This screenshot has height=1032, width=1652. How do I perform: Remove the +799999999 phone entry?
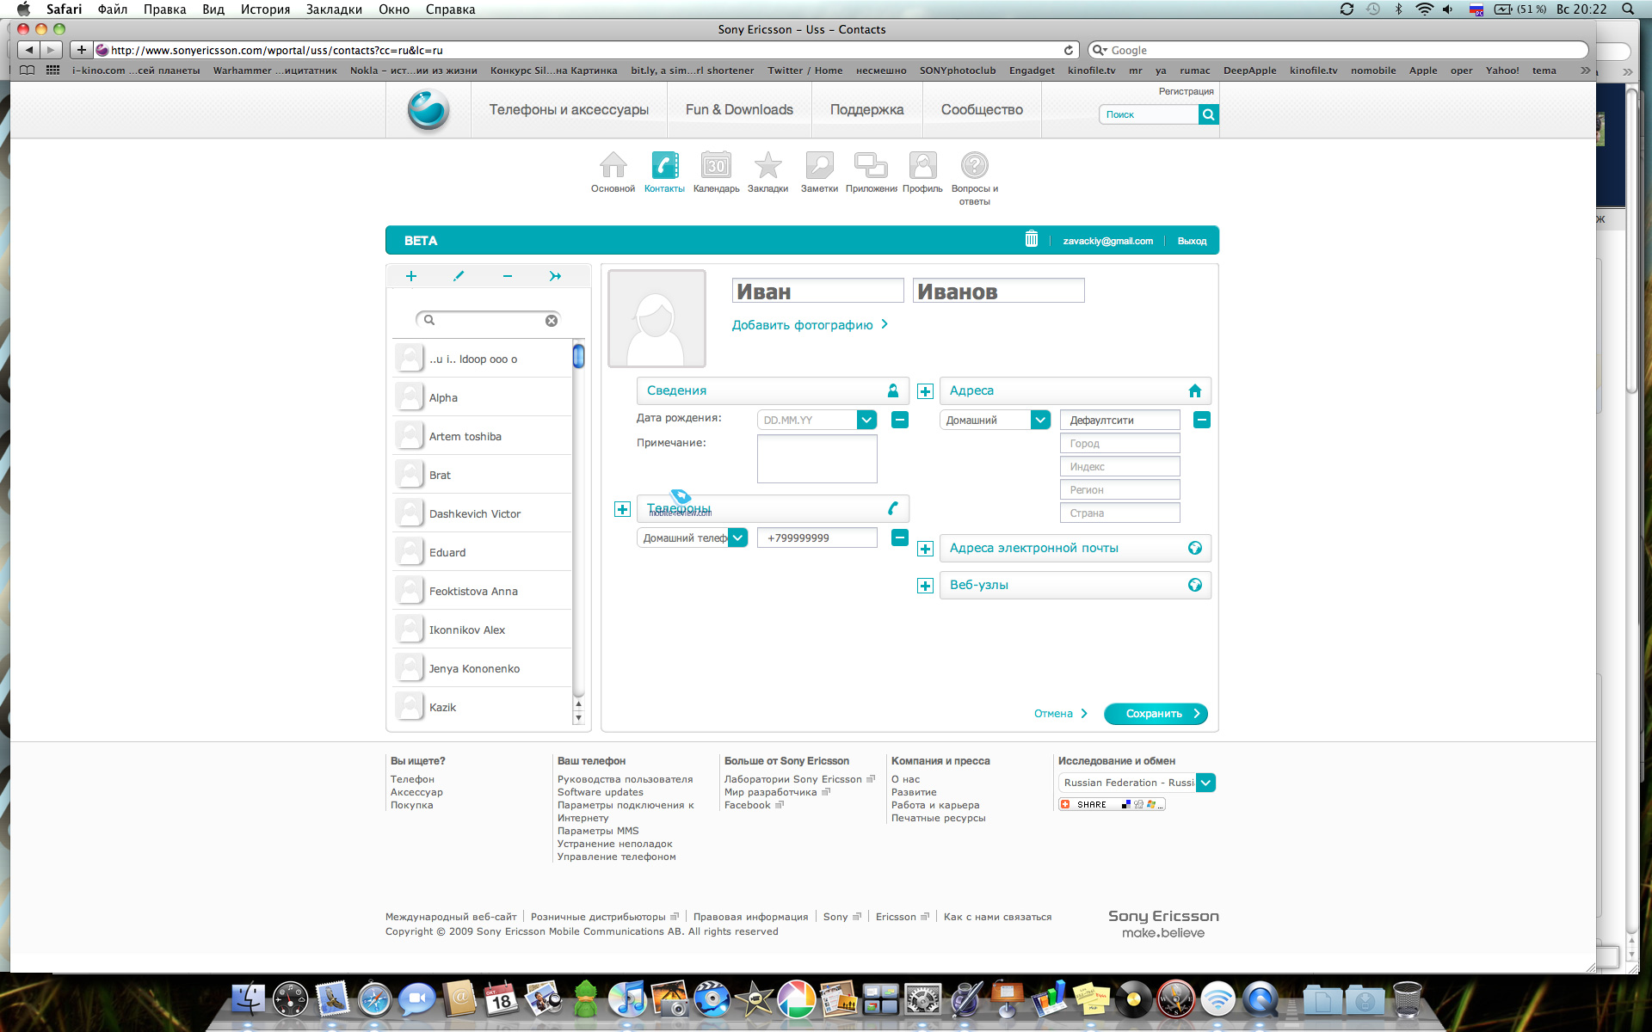pos(899,537)
